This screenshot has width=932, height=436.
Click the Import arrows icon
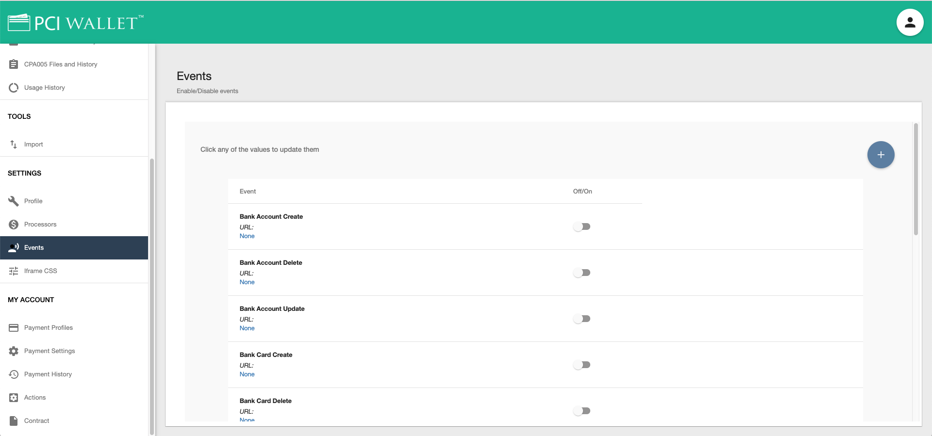click(x=14, y=144)
